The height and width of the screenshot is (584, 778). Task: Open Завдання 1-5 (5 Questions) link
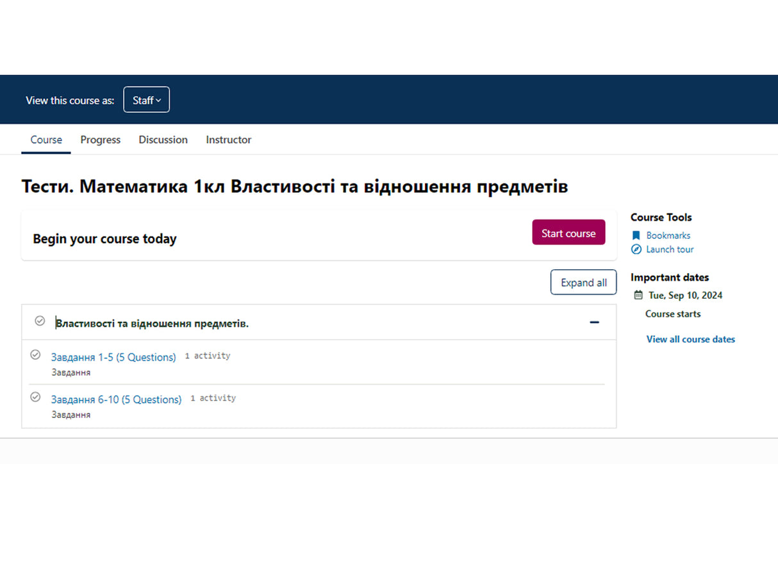point(113,357)
